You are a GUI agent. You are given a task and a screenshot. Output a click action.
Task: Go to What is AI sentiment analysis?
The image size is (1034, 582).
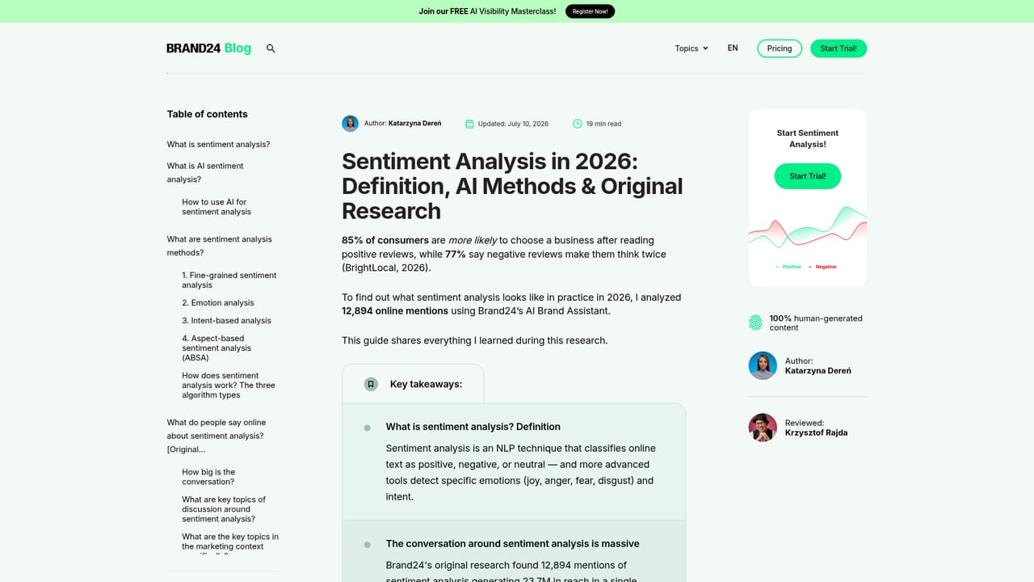click(205, 172)
